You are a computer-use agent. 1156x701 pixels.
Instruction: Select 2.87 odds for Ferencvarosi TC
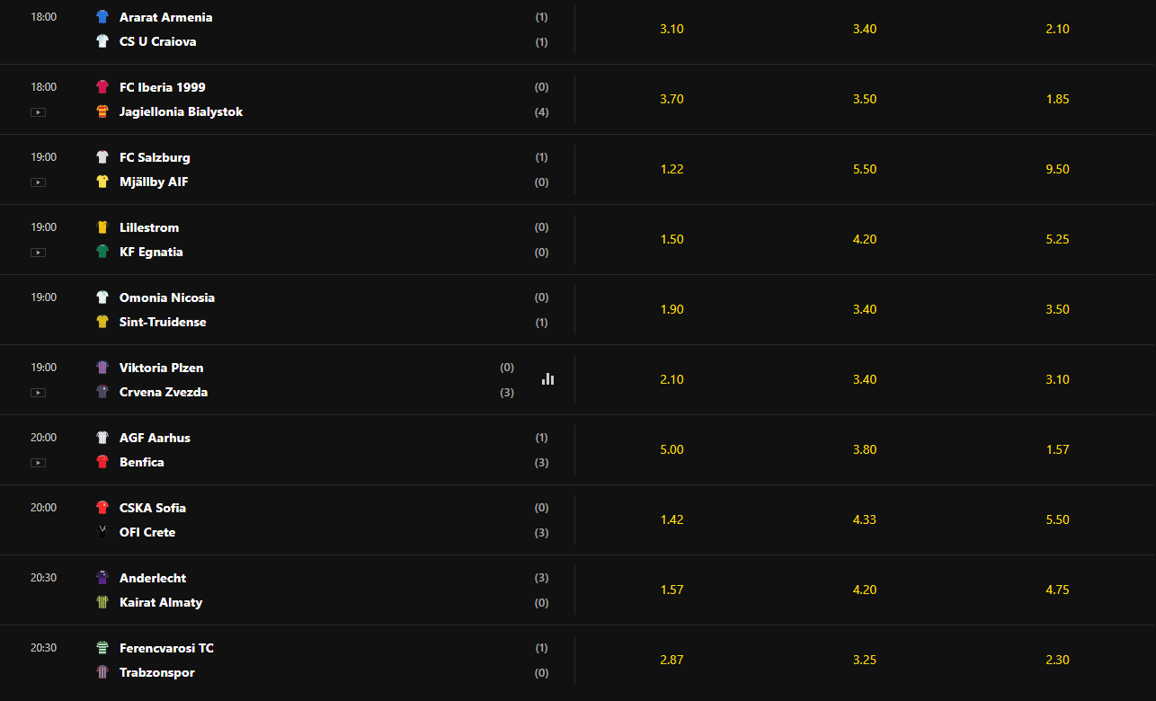tap(671, 660)
